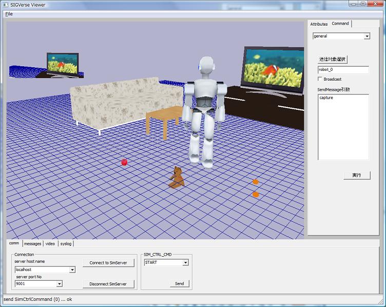This screenshot has width=386, height=307.
Task: Switch to the Attributes tab
Action: (x=319, y=24)
